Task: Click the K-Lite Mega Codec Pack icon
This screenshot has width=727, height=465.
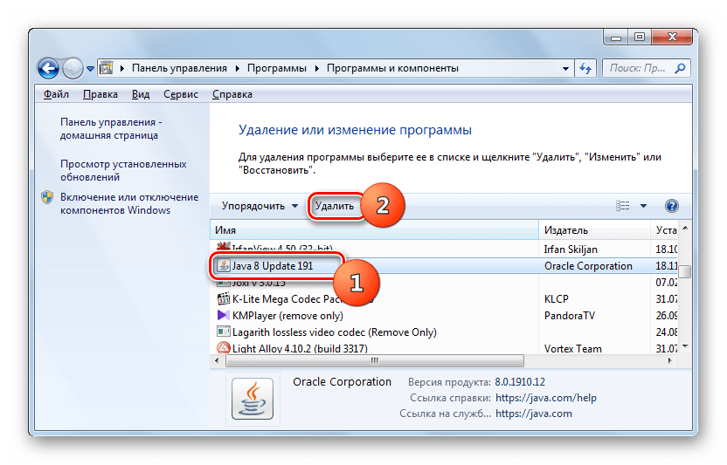Action: pyautogui.click(x=223, y=299)
